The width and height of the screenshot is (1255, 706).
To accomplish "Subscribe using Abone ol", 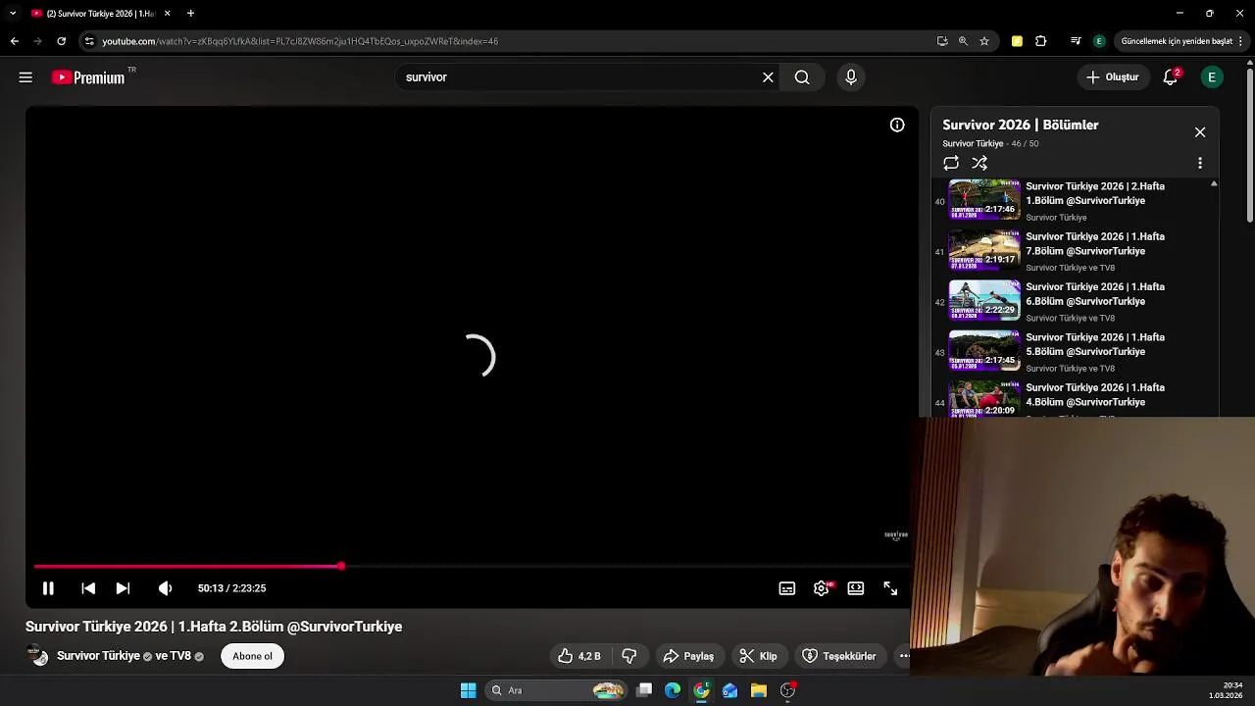I will coord(252,656).
